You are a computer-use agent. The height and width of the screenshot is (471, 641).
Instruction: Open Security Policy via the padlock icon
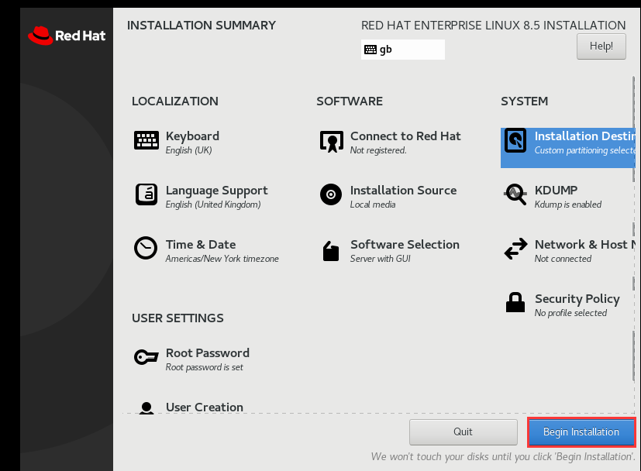(515, 303)
